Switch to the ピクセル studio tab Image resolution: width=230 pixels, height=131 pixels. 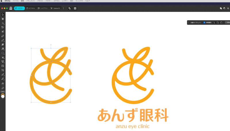click(x=30, y=8)
